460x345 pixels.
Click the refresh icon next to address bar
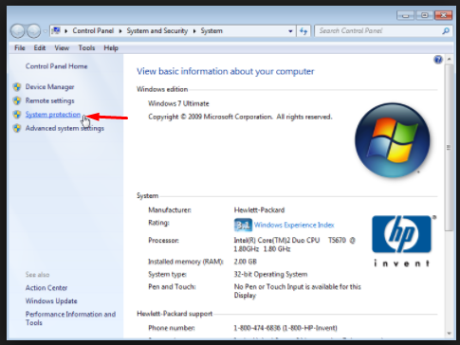[x=304, y=31]
